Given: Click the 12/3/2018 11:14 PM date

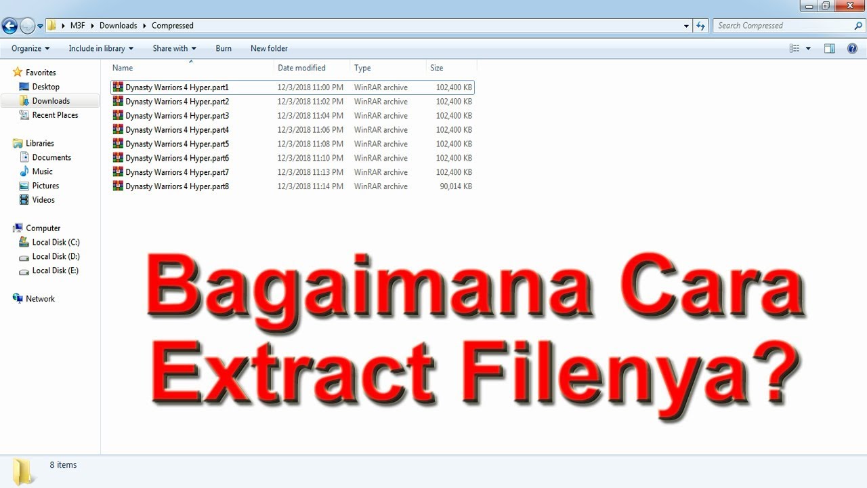Looking at the screenshot, I should (310, 186).
